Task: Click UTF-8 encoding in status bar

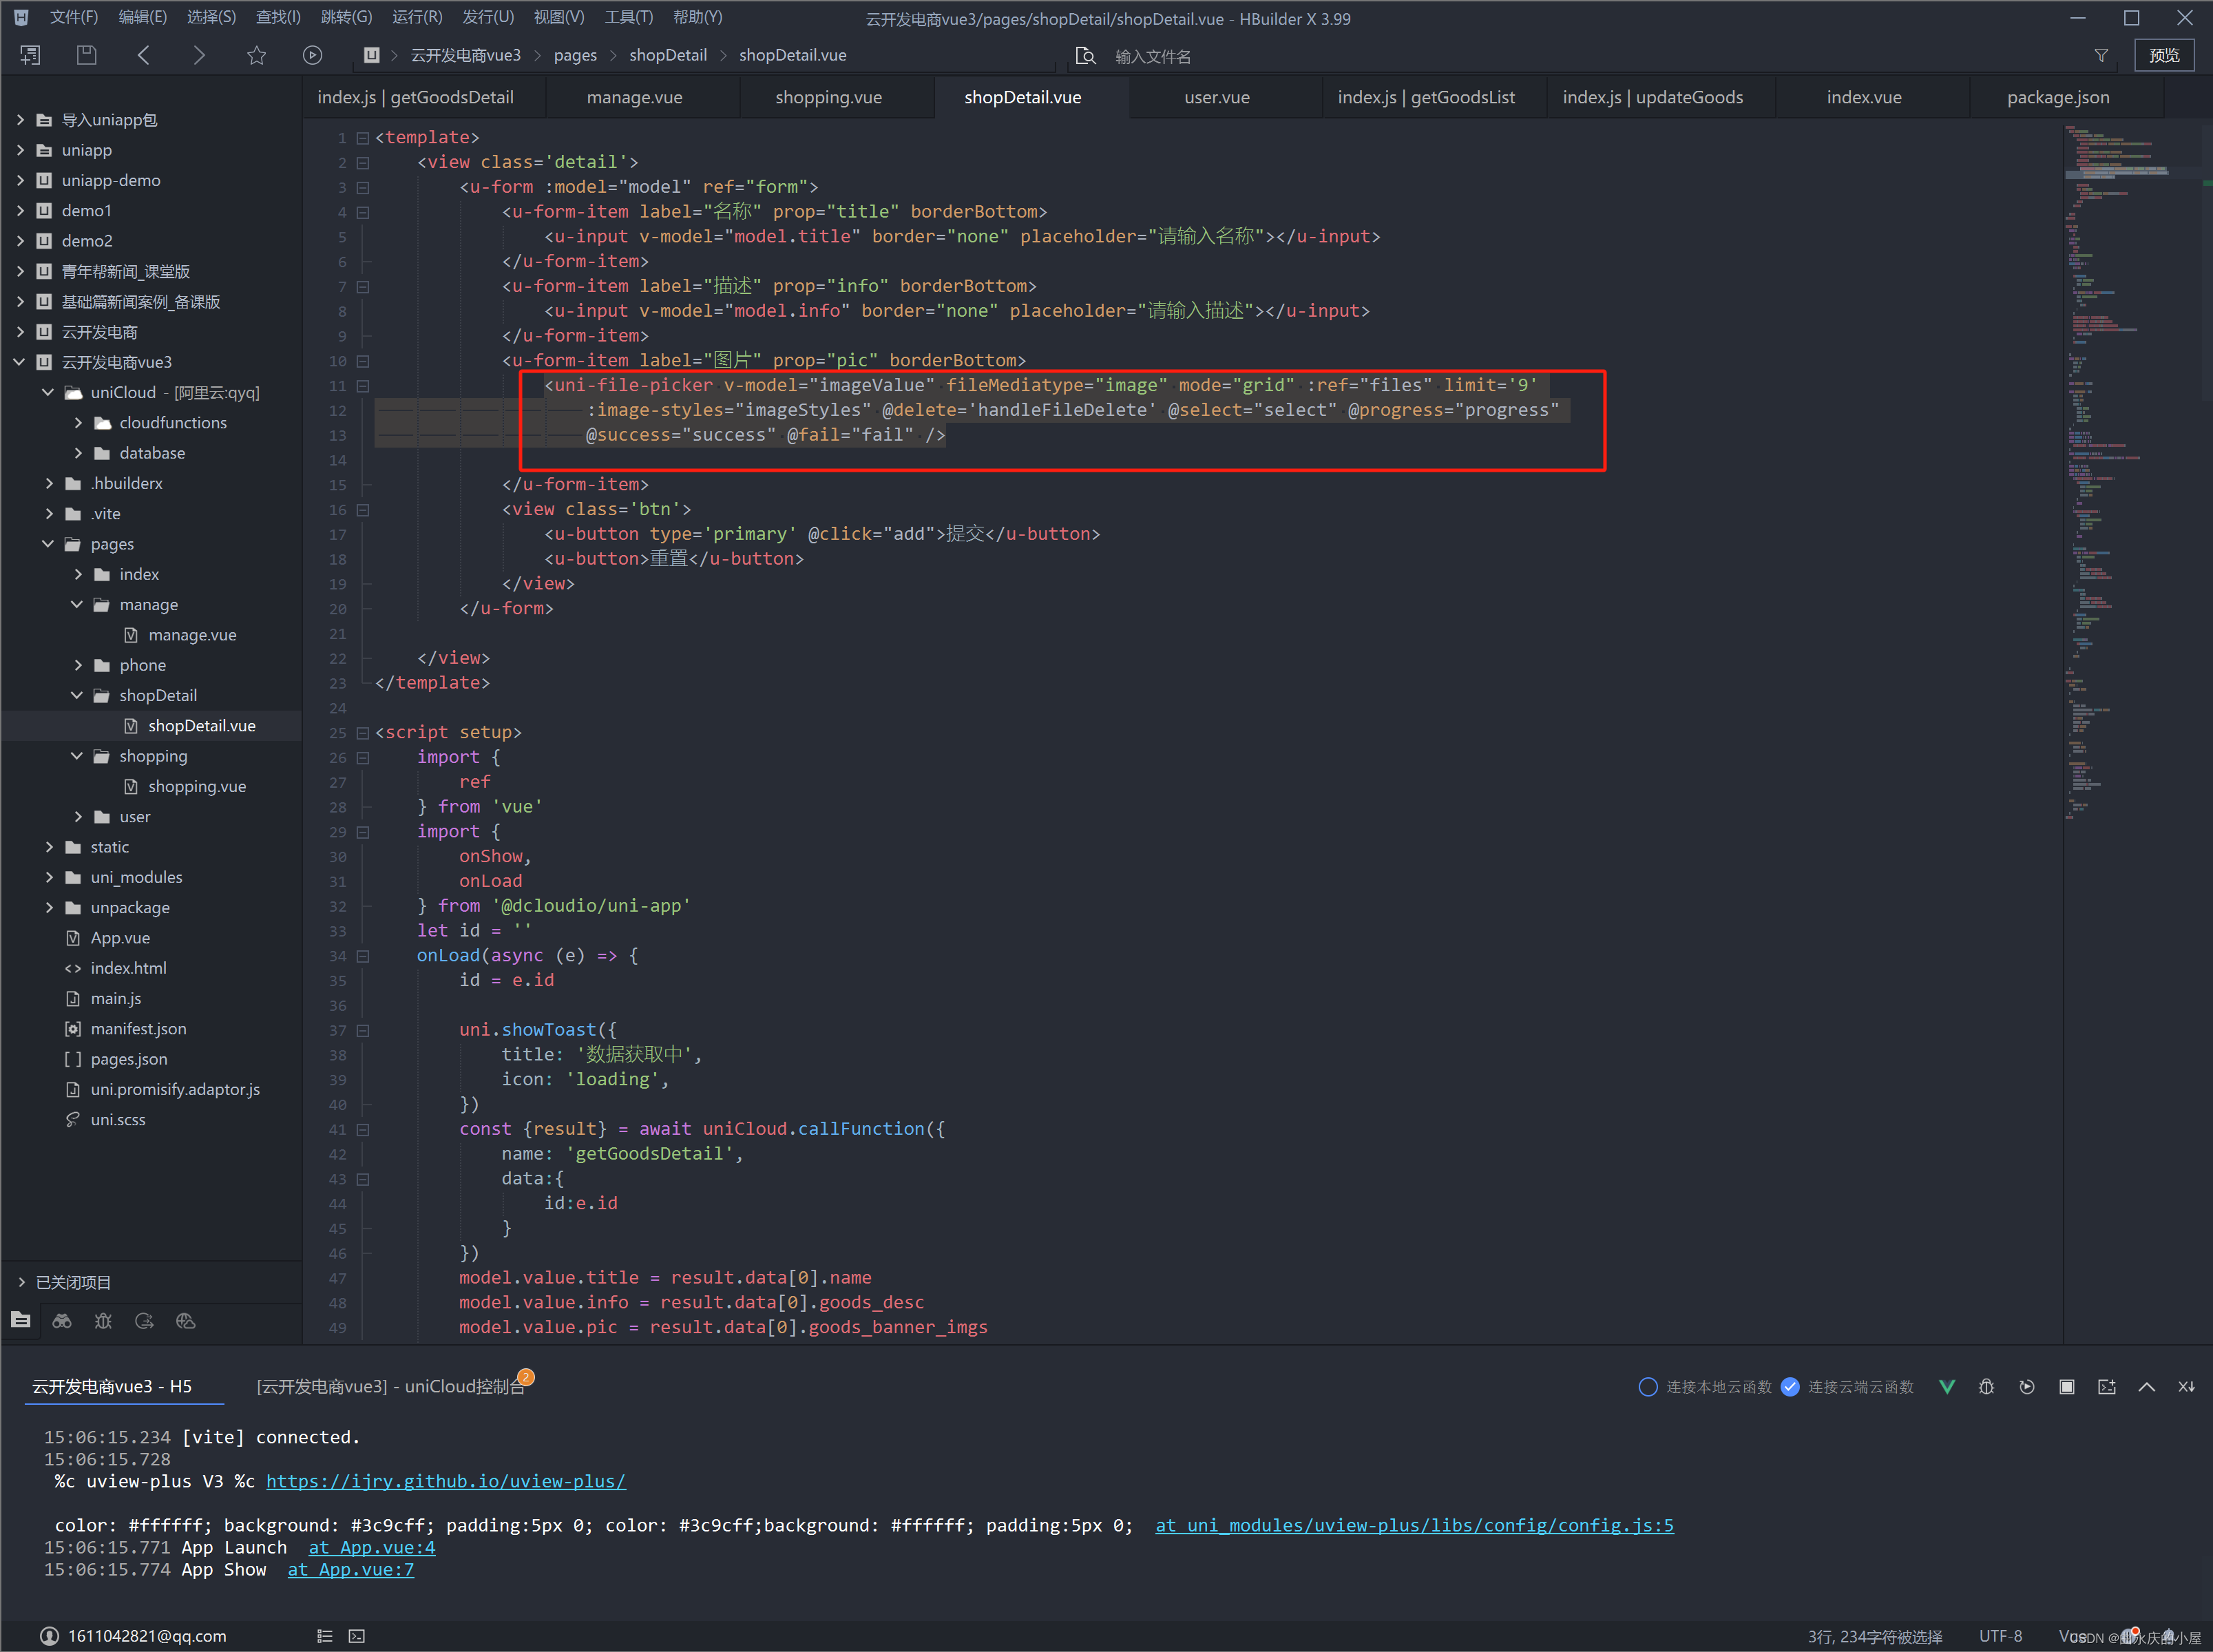Action: [x=2000, y=1636]
